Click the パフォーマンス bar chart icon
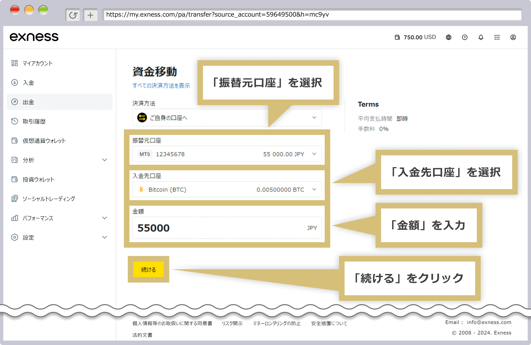531x345 pixels. [x=15, y=218]
